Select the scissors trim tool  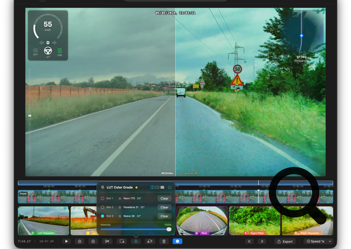pos(107,241)
